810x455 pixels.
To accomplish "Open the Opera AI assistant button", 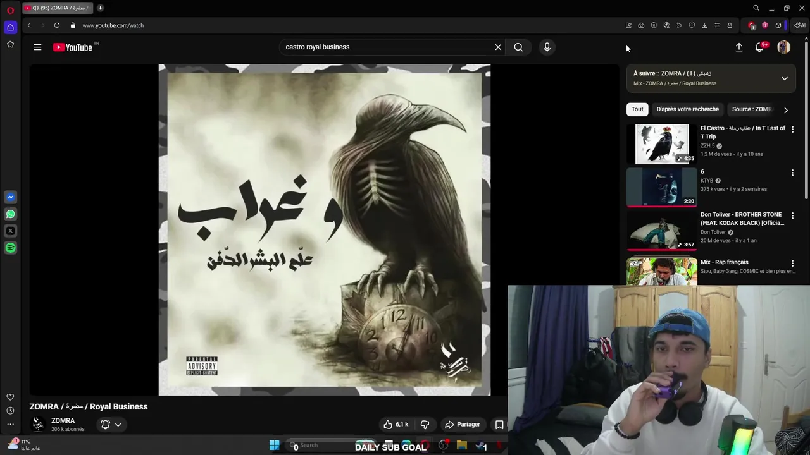I will 800,25.
